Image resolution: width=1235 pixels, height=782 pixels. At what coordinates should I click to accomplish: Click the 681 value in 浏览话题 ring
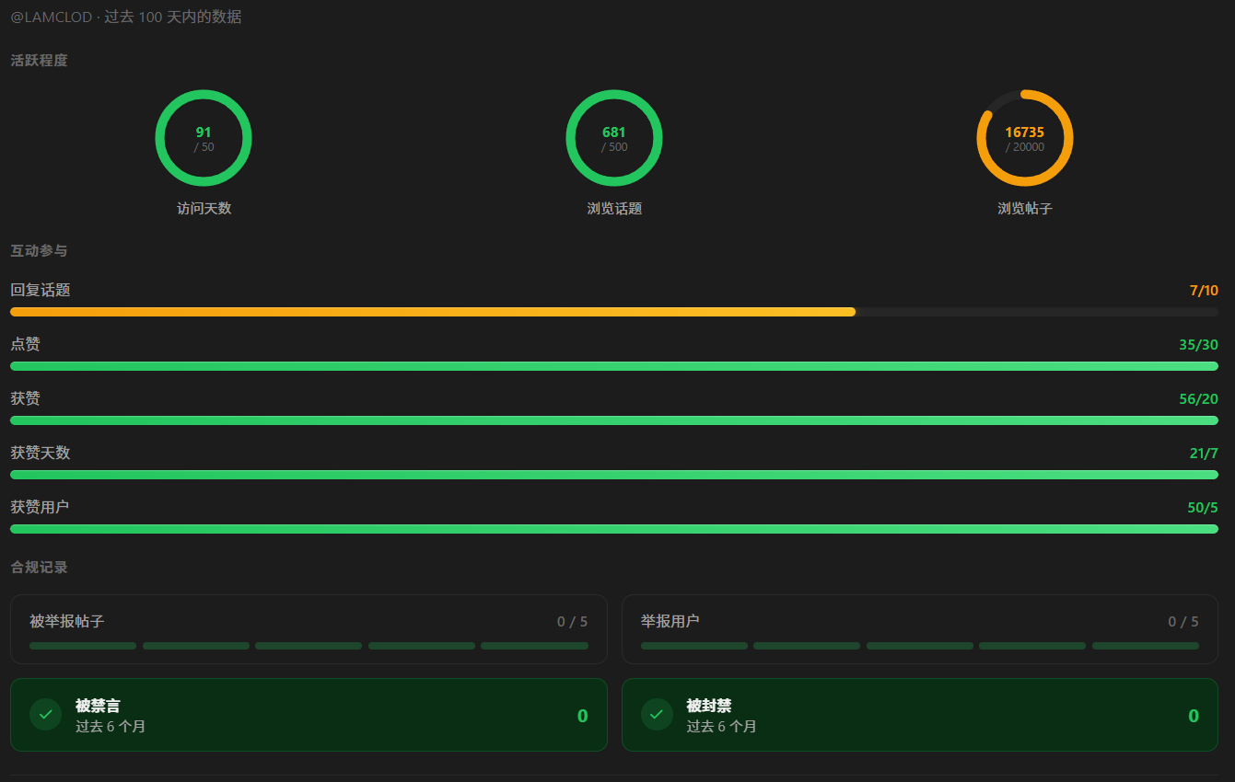(x=614, y=132)
